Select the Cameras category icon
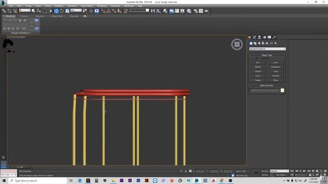The height and width of the screenshot is (184, 328). click(x=263, y=43)
